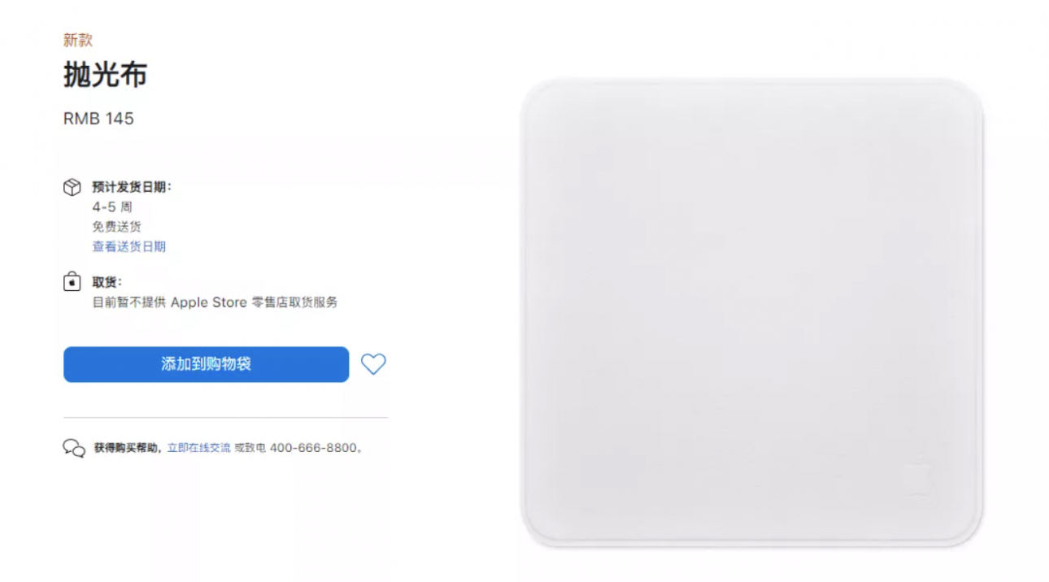Click the 预计发货日期 heading
Viewport: 1049px width, 582px height.
(132, 187)
